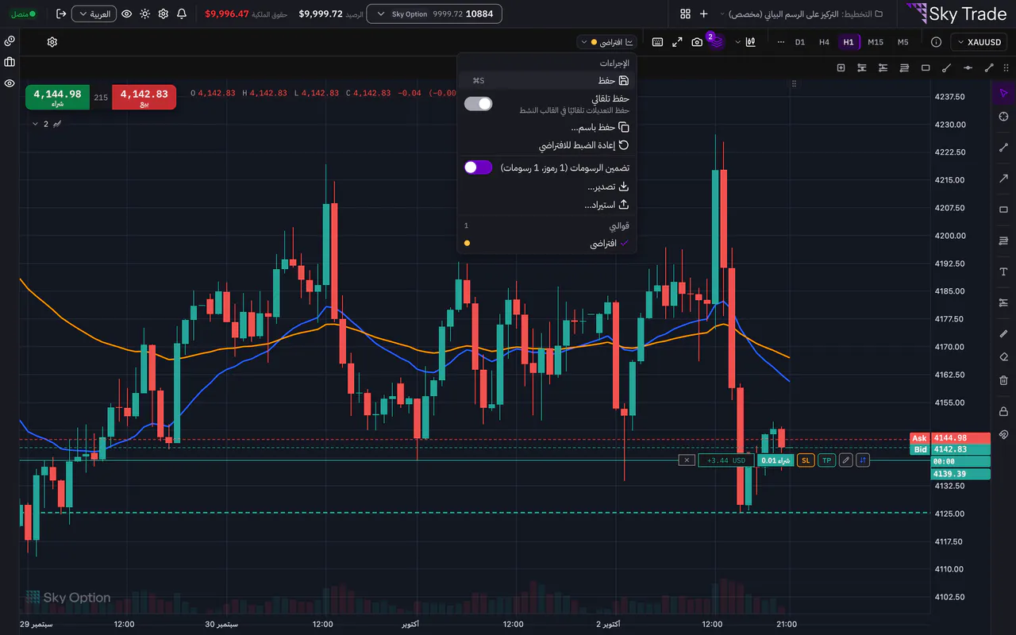Open the layout dropdown (التخطيط)
The image size is (1016, 635).
(803, 14)
